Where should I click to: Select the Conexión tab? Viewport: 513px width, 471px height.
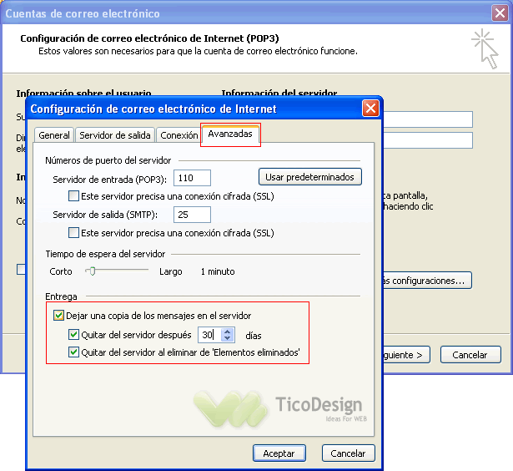tap(179, 135)
